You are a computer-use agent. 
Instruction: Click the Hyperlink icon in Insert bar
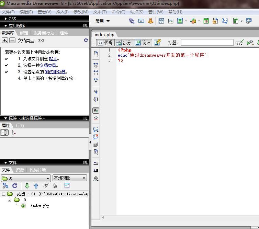(132, 21)
